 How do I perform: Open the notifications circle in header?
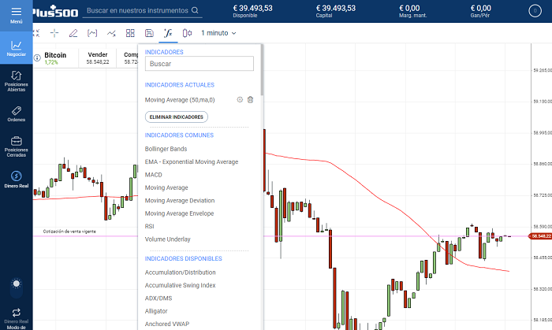pyautogui.click(x=535, y=11)
